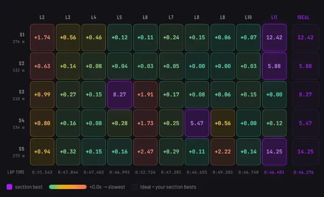Click the 0:46.276 ideal lap time

(x=303, y=172)
